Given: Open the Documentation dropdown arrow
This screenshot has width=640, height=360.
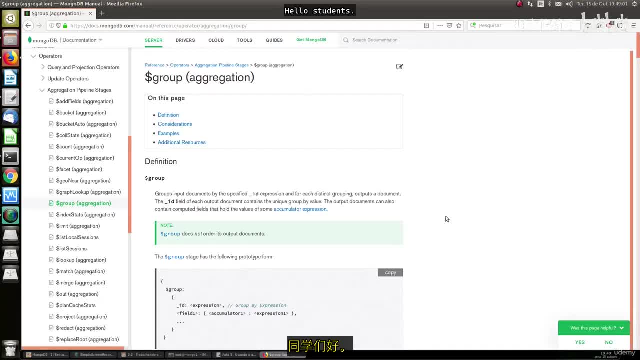Looking at the screenshot, I should click(100, 40).
